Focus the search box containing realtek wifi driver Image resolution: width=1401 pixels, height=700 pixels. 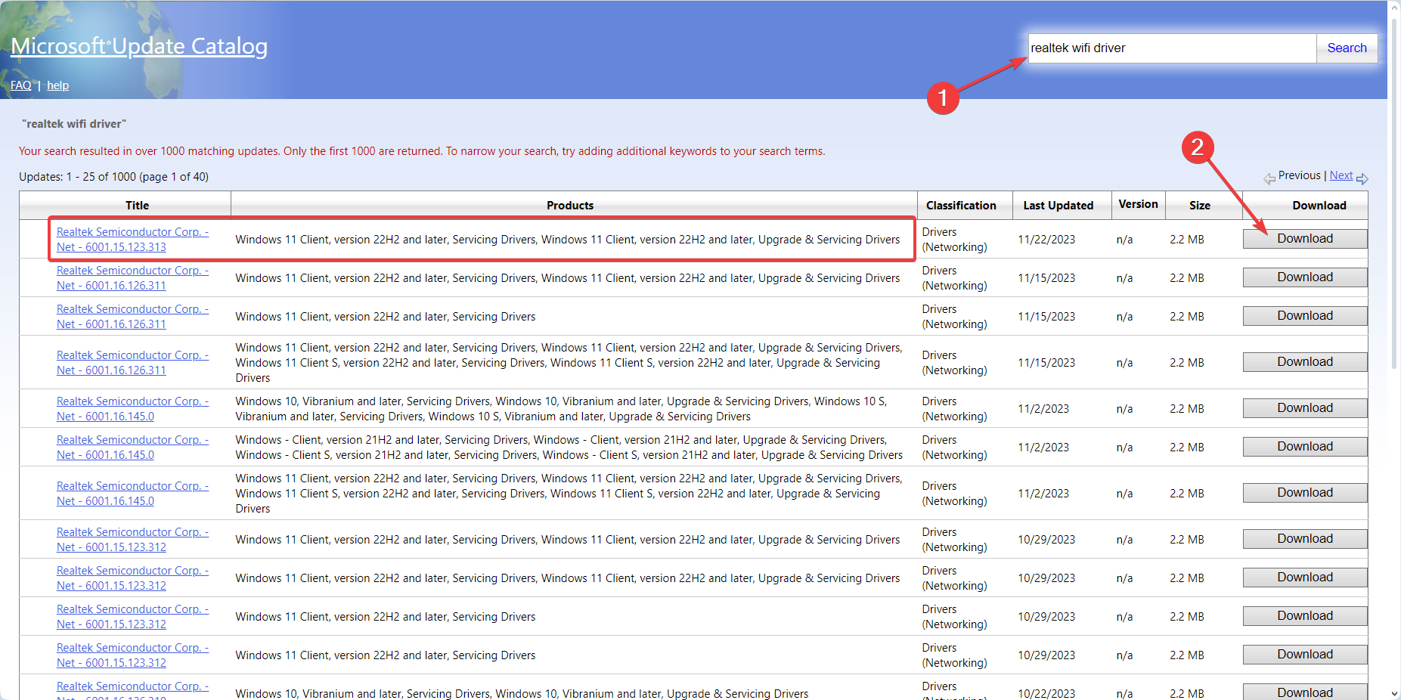(1172, 48)
